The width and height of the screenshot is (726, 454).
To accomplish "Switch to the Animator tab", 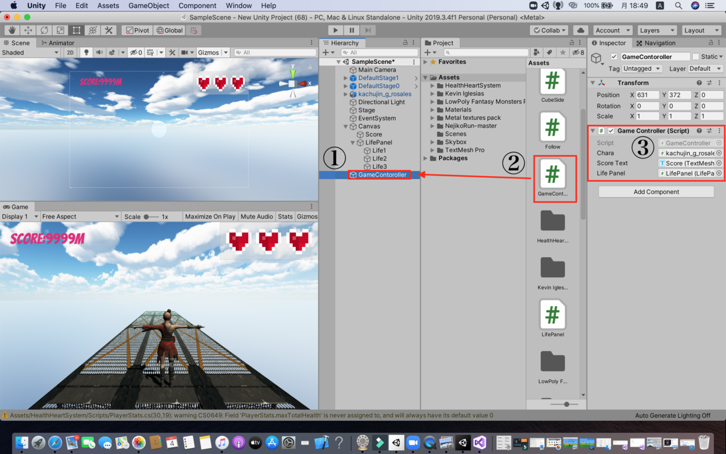I will click(x=57, y=43).
